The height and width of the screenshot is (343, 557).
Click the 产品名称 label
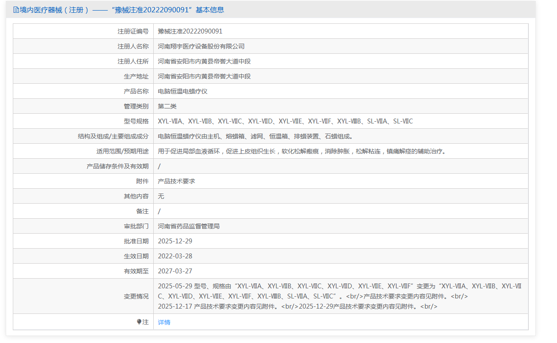[136, 91]
